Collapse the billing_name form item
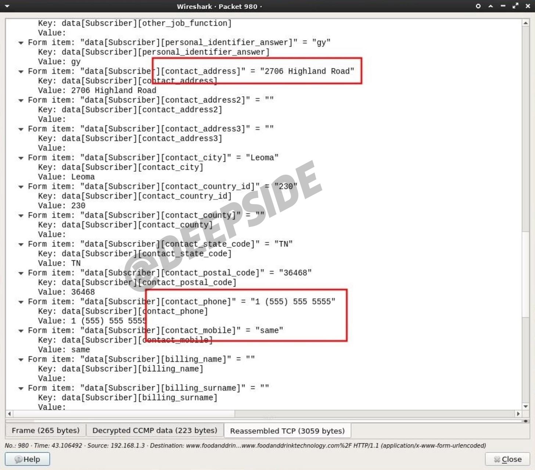 [x=21, y=360]
